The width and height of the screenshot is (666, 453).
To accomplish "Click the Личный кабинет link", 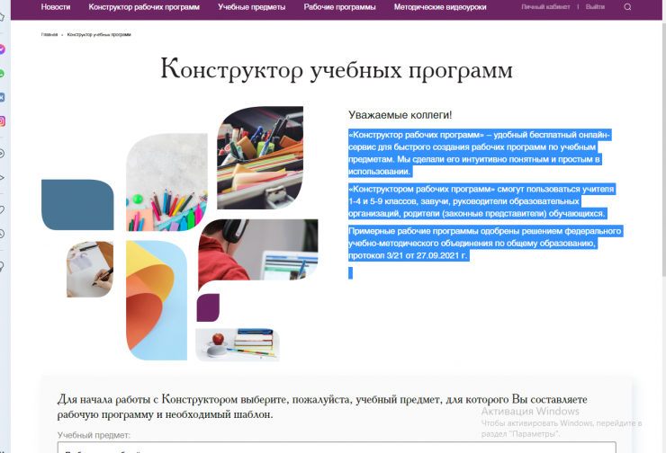I will 546,6.
